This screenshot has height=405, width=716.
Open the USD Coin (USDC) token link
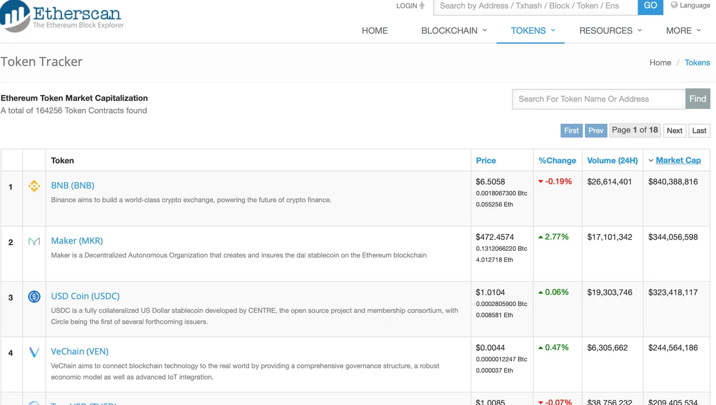point(85,296)
